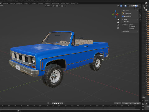Click the End frame field
This screenshot has width=149, height=112.
[x=136, y=103]
